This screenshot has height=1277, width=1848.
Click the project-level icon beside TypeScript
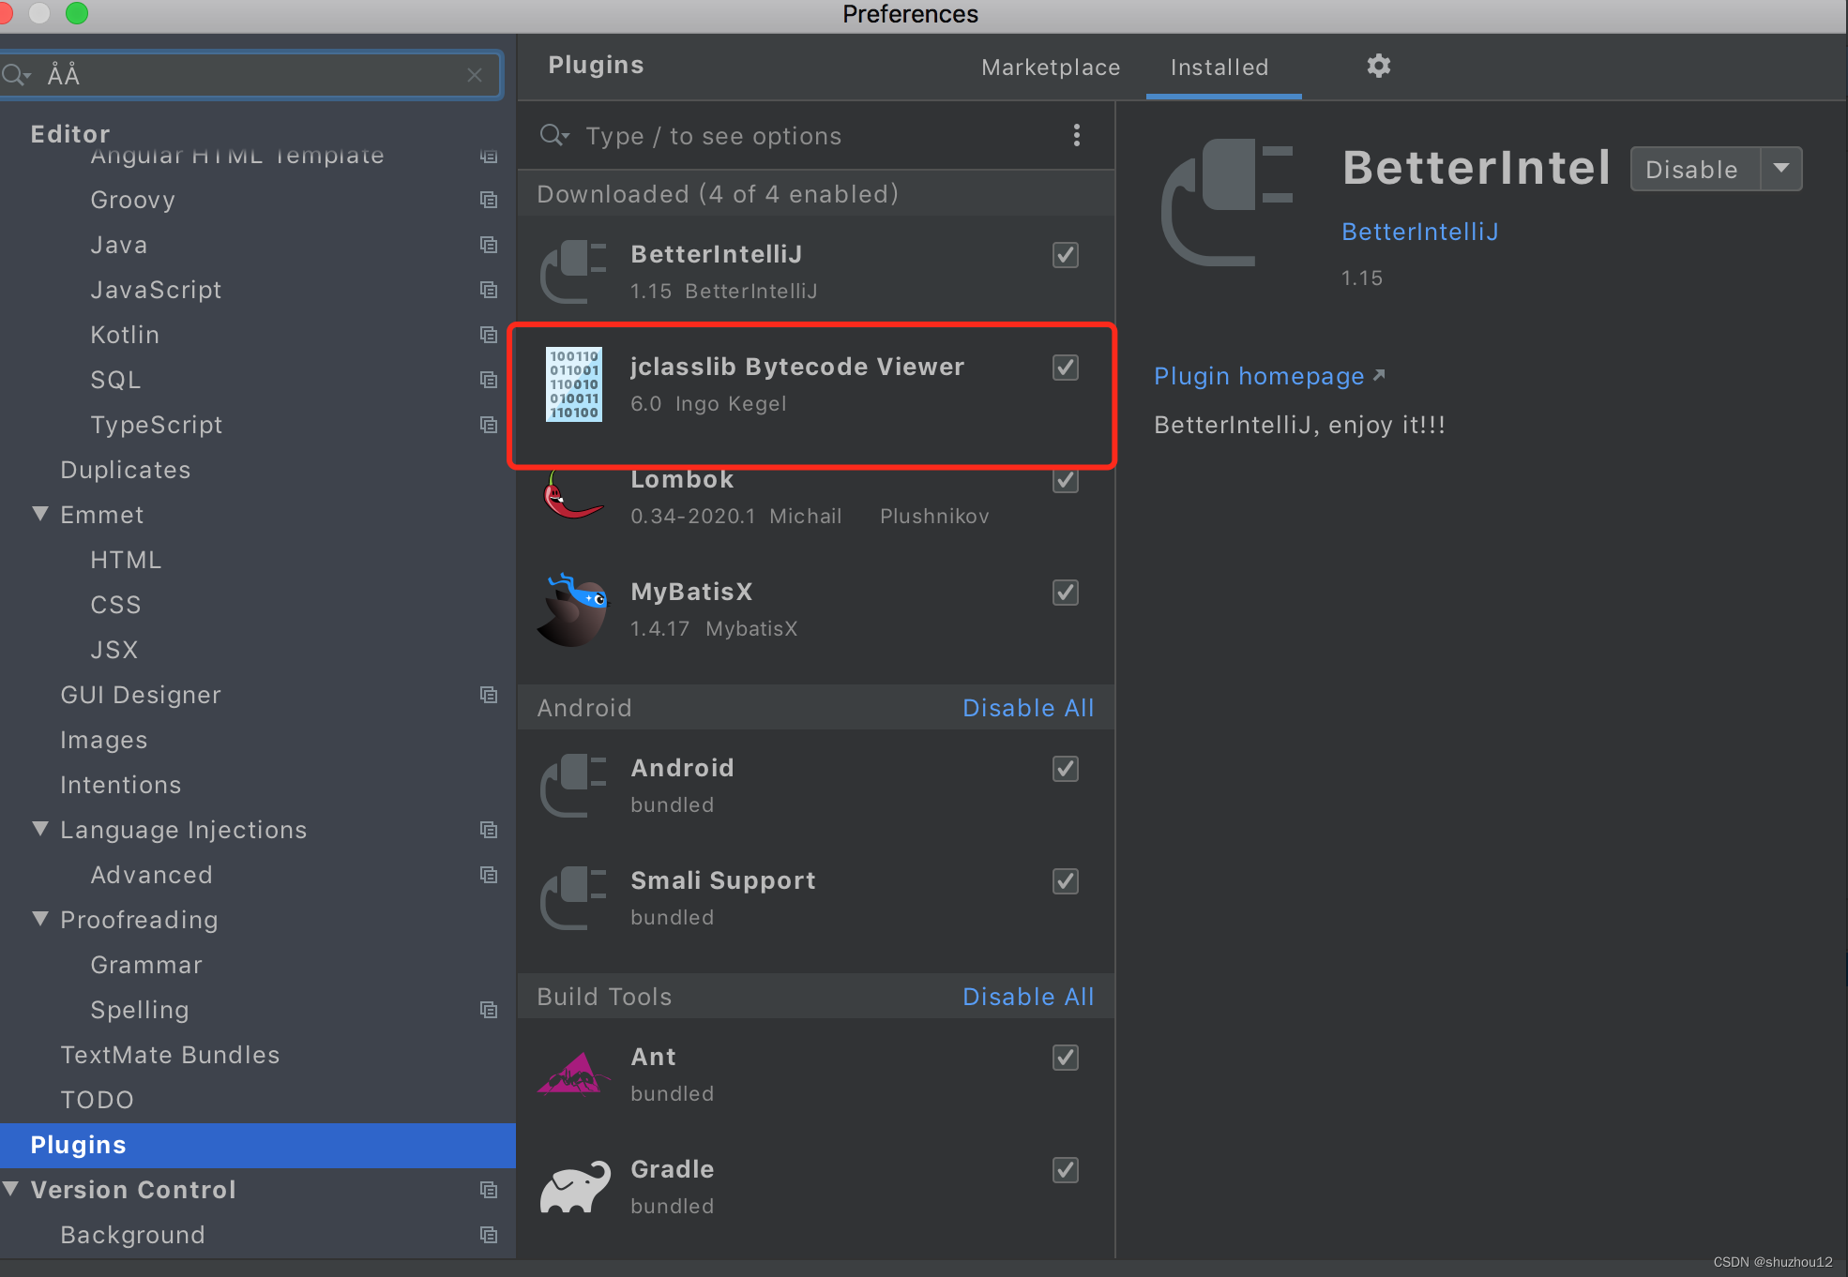(489, 425)
